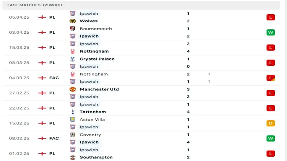This screenshot has width=287, height=161.
Task: Click the green W badge for Bournemouth match
Action: [x=270, y=33]
